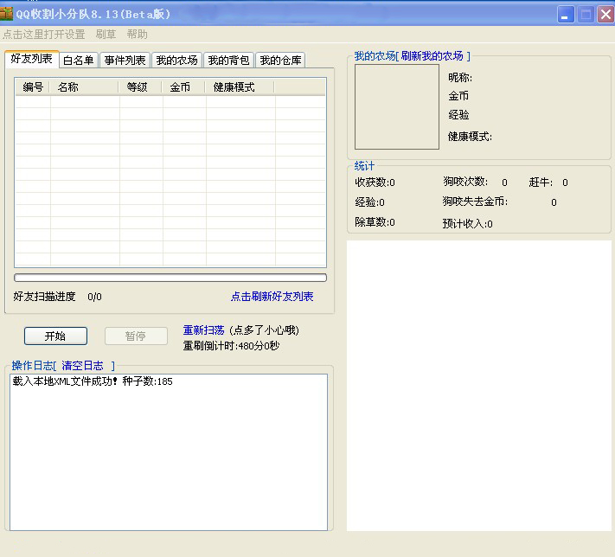Screen dimensions: 615x557
Task: Click the disabled 暂停 button
Action: pos(136,336)
